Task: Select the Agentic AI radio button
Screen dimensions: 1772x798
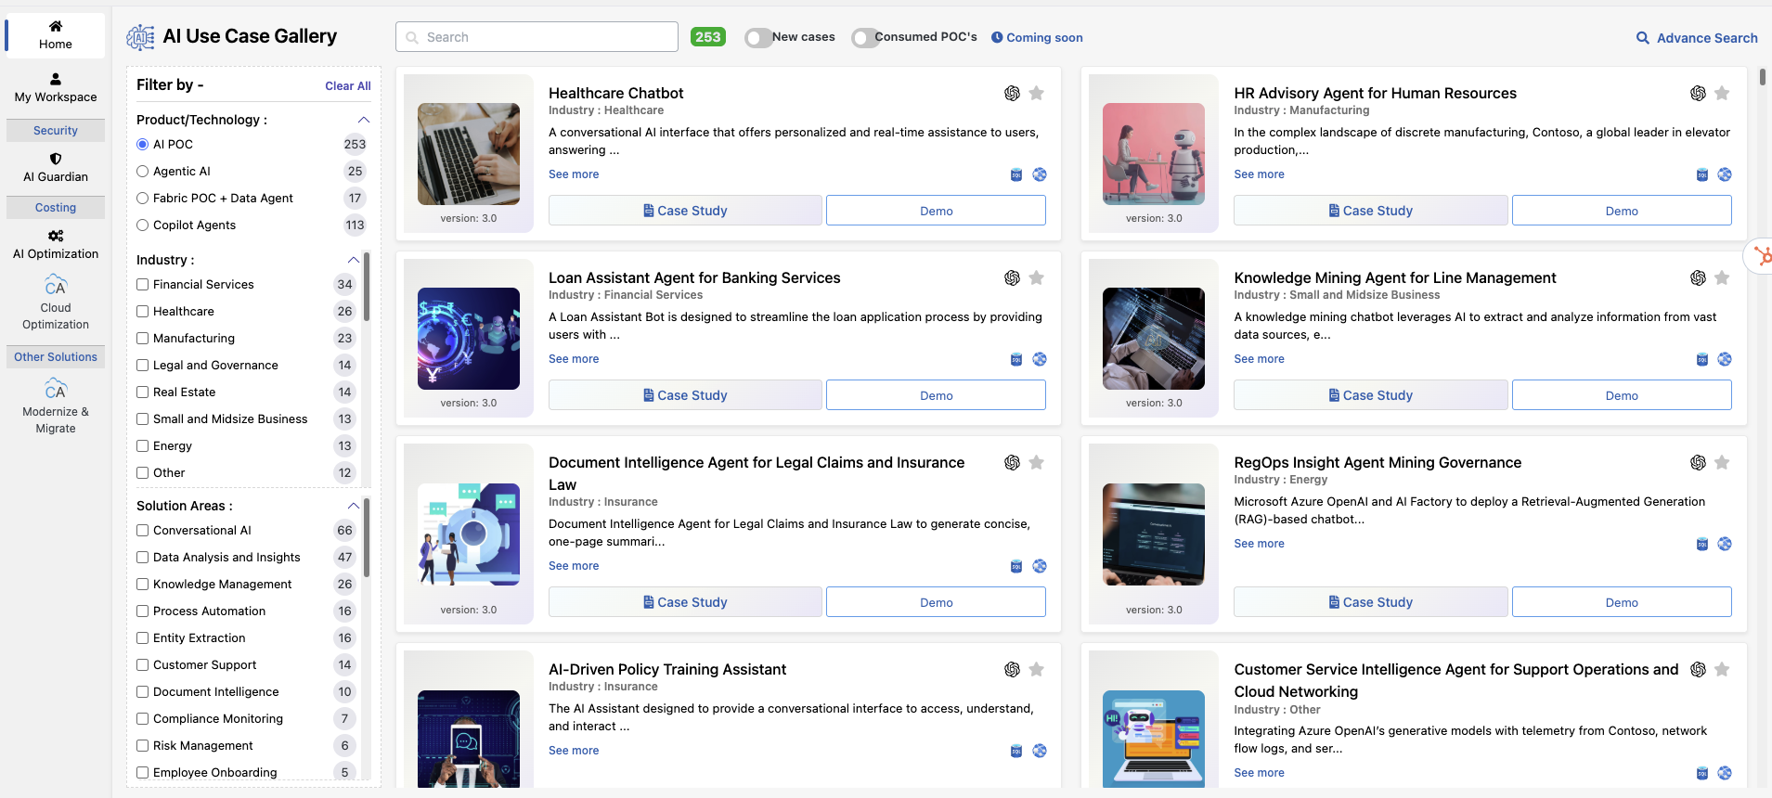Action: pyautogui.click(x=143, y=172)
